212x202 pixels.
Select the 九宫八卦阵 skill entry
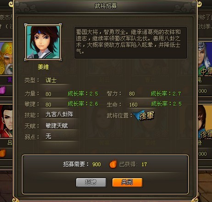tap(59, 114)
